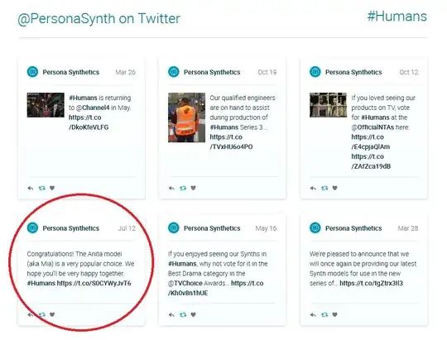Screen dimensions: 447x340
Task: Like the Mar 28 Synth models tweet
Action: 334,314
